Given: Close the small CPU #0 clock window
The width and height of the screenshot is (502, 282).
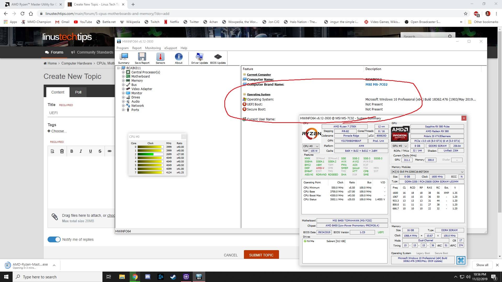Looking at the screenshot, I should point(184,137).
